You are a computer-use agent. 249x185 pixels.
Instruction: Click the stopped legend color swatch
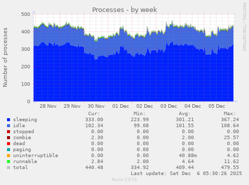click(x=9, y=132)
